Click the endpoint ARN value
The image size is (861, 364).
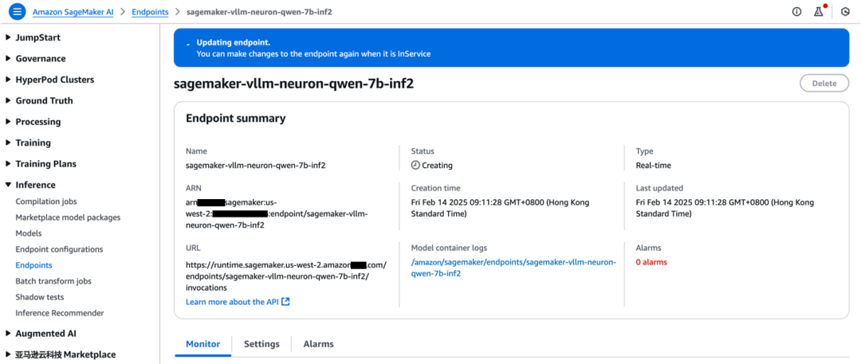point(276,213)
